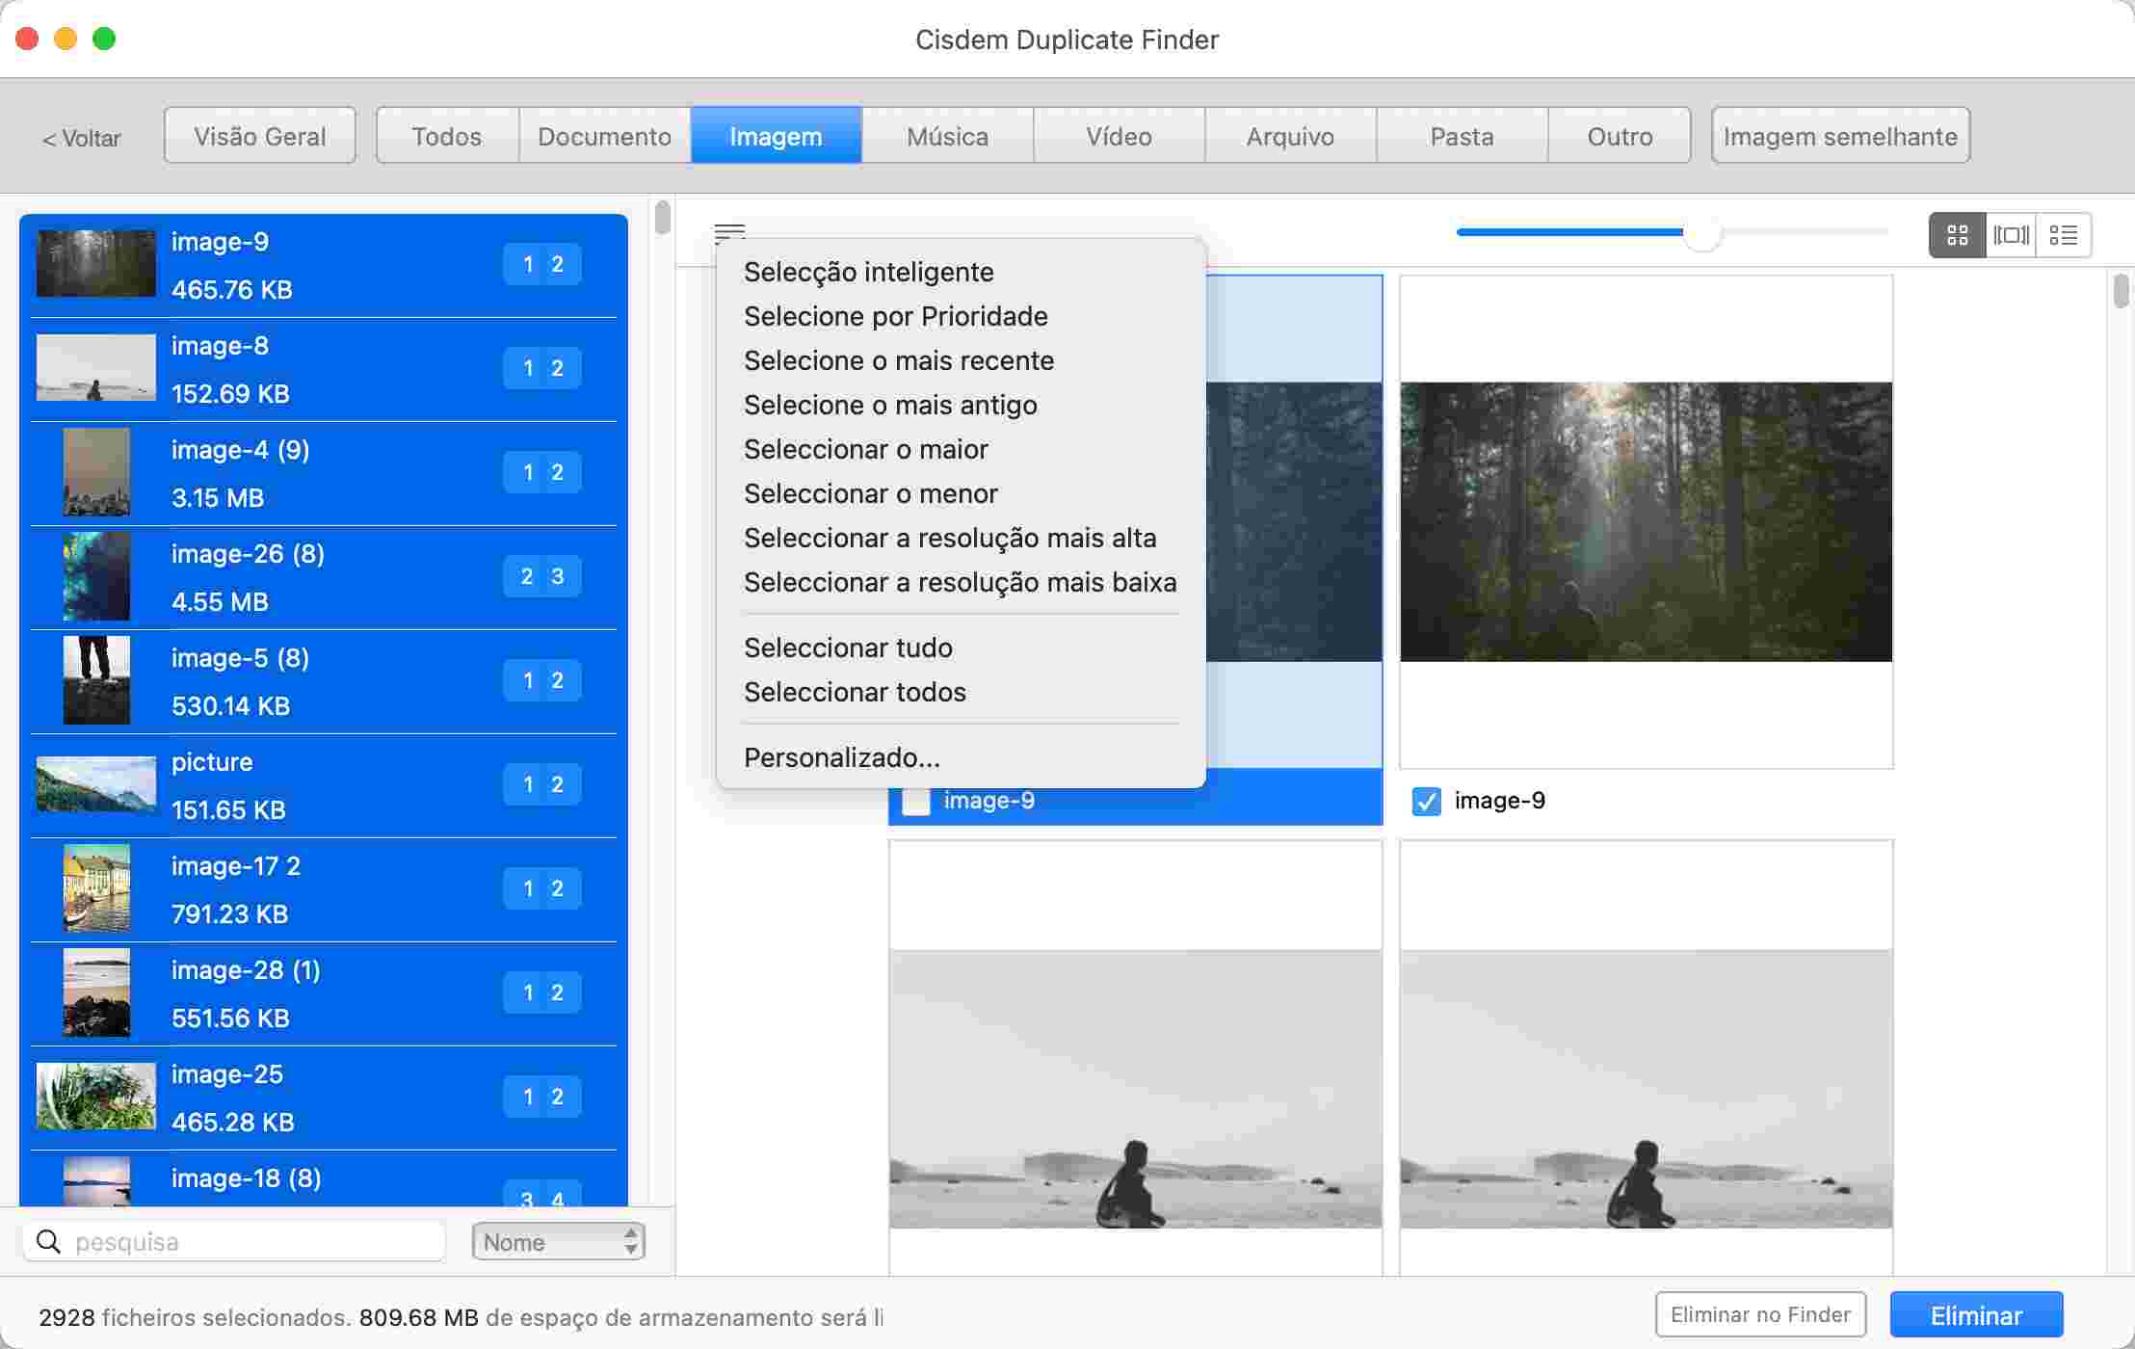2135x1349 pixels.
Task: Open Personalizado... selection option
Action: [841, 757]
